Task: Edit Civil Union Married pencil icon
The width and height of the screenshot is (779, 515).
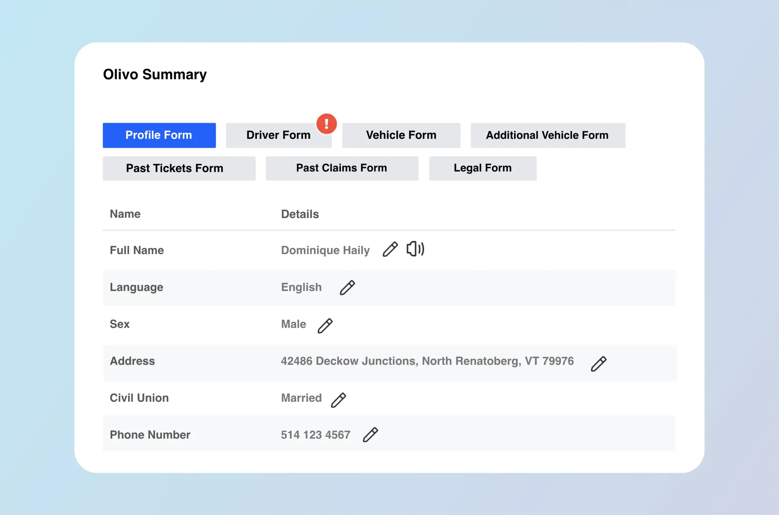Action: pos(338,400)
